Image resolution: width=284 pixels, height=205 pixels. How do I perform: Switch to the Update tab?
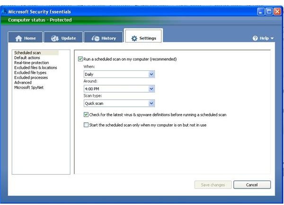[x=63, y=37]
